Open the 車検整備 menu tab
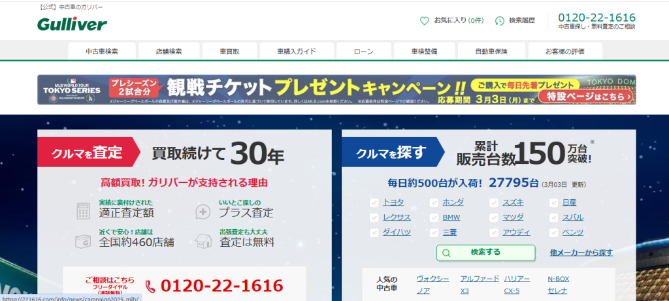This screenshot has width=669, height=301. (424, 51)
